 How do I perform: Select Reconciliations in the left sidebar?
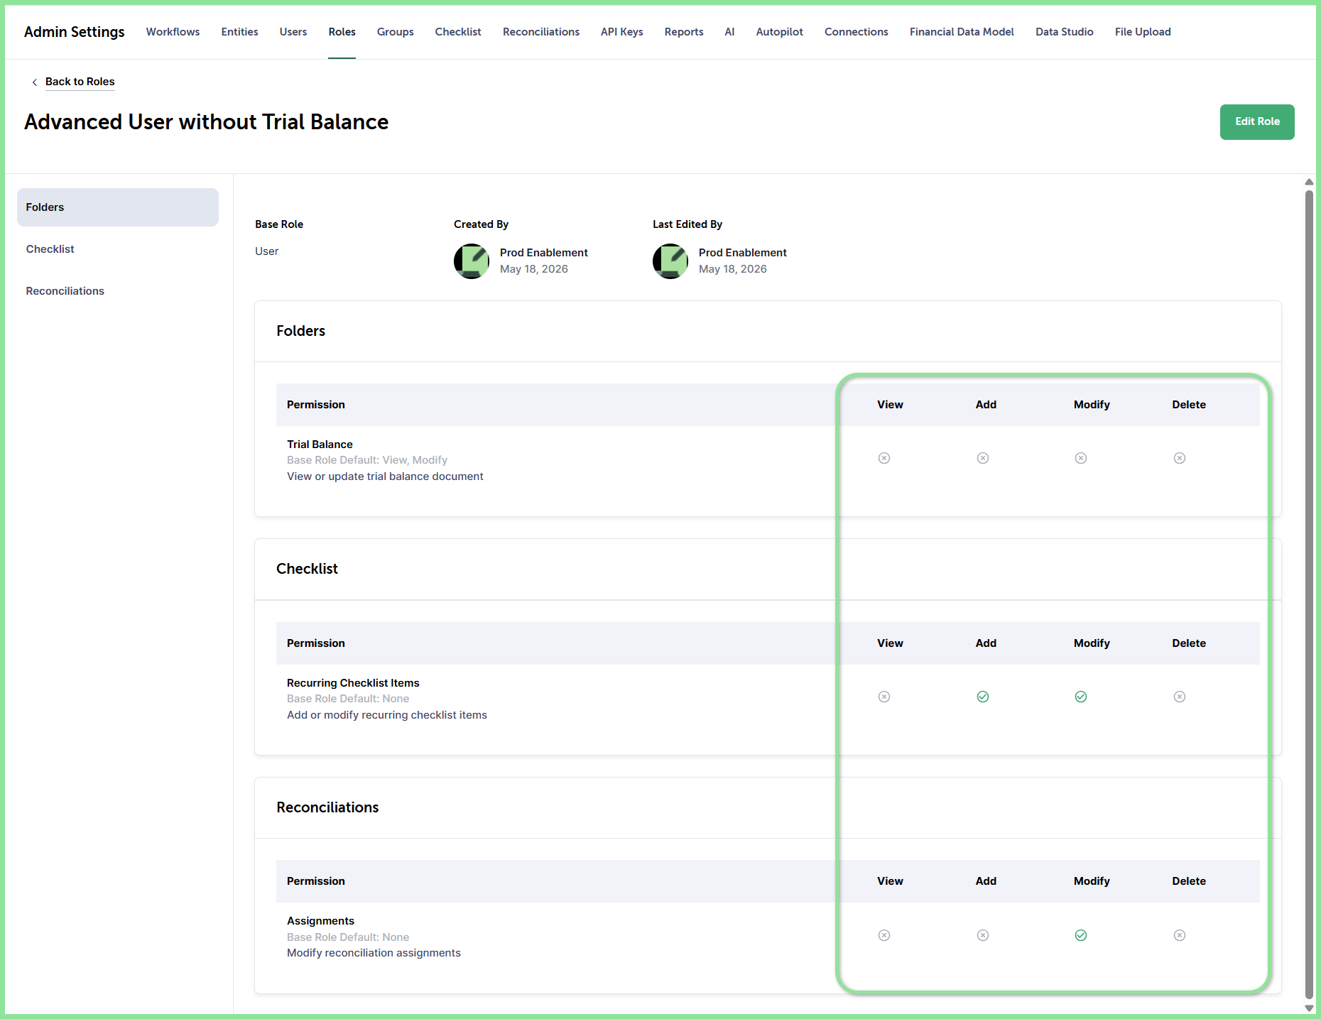click(x=65, y=291)
